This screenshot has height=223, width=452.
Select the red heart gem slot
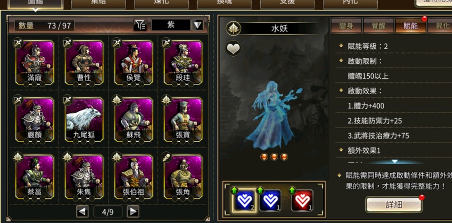coord(302,200)
